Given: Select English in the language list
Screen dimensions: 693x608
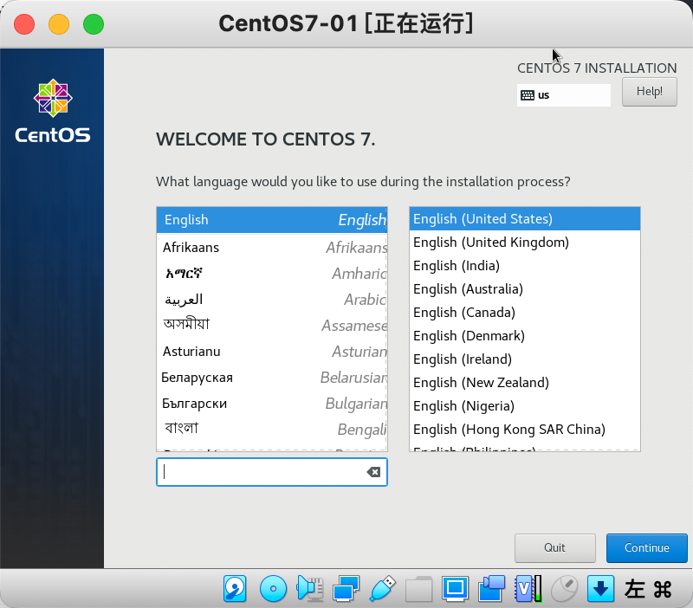Looking at the screenshot, I should click(x=272, y=220).
